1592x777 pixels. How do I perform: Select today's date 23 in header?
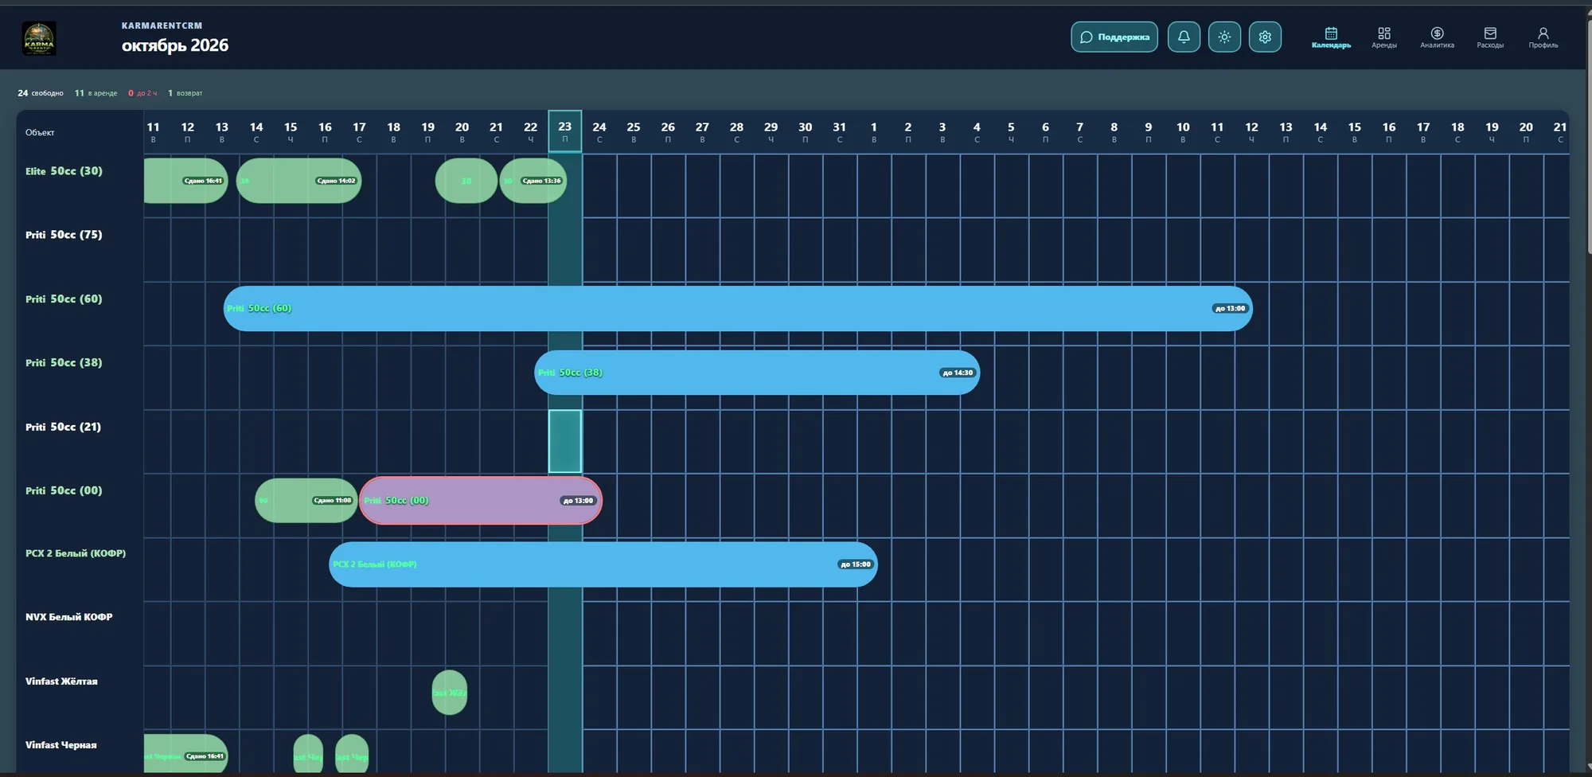point(565,131)
